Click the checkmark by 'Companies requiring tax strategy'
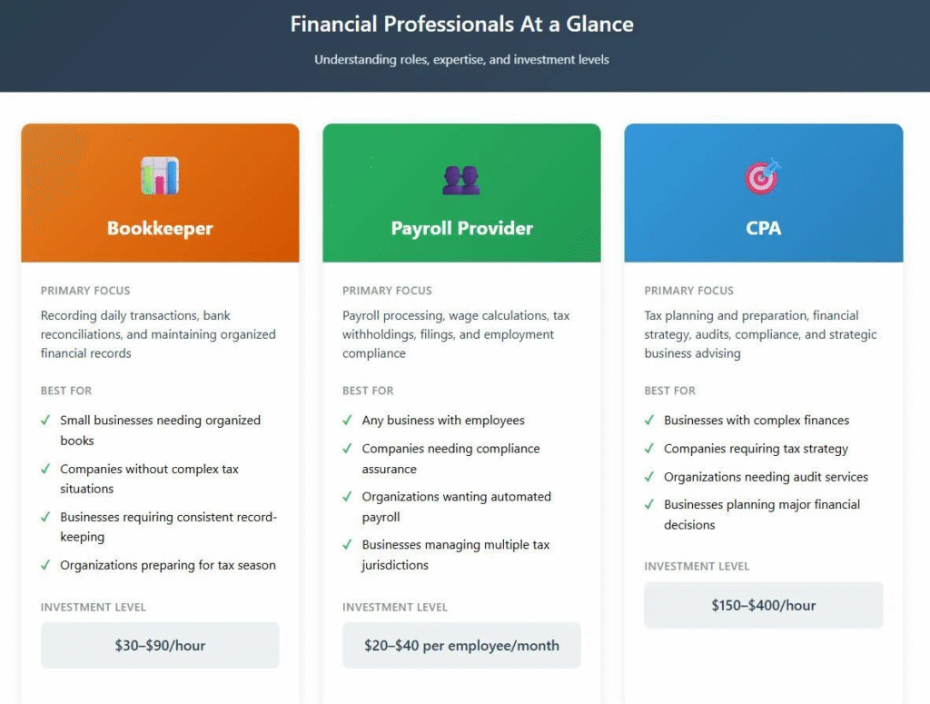 tap(649, 449)
